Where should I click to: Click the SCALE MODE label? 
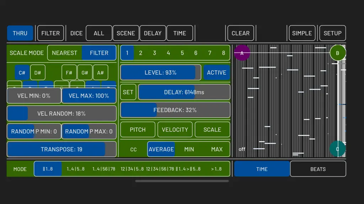[27, 53]
